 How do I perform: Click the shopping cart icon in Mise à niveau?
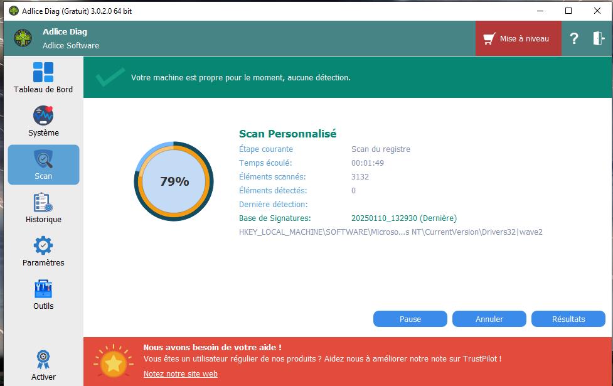[x=489, y=39]
